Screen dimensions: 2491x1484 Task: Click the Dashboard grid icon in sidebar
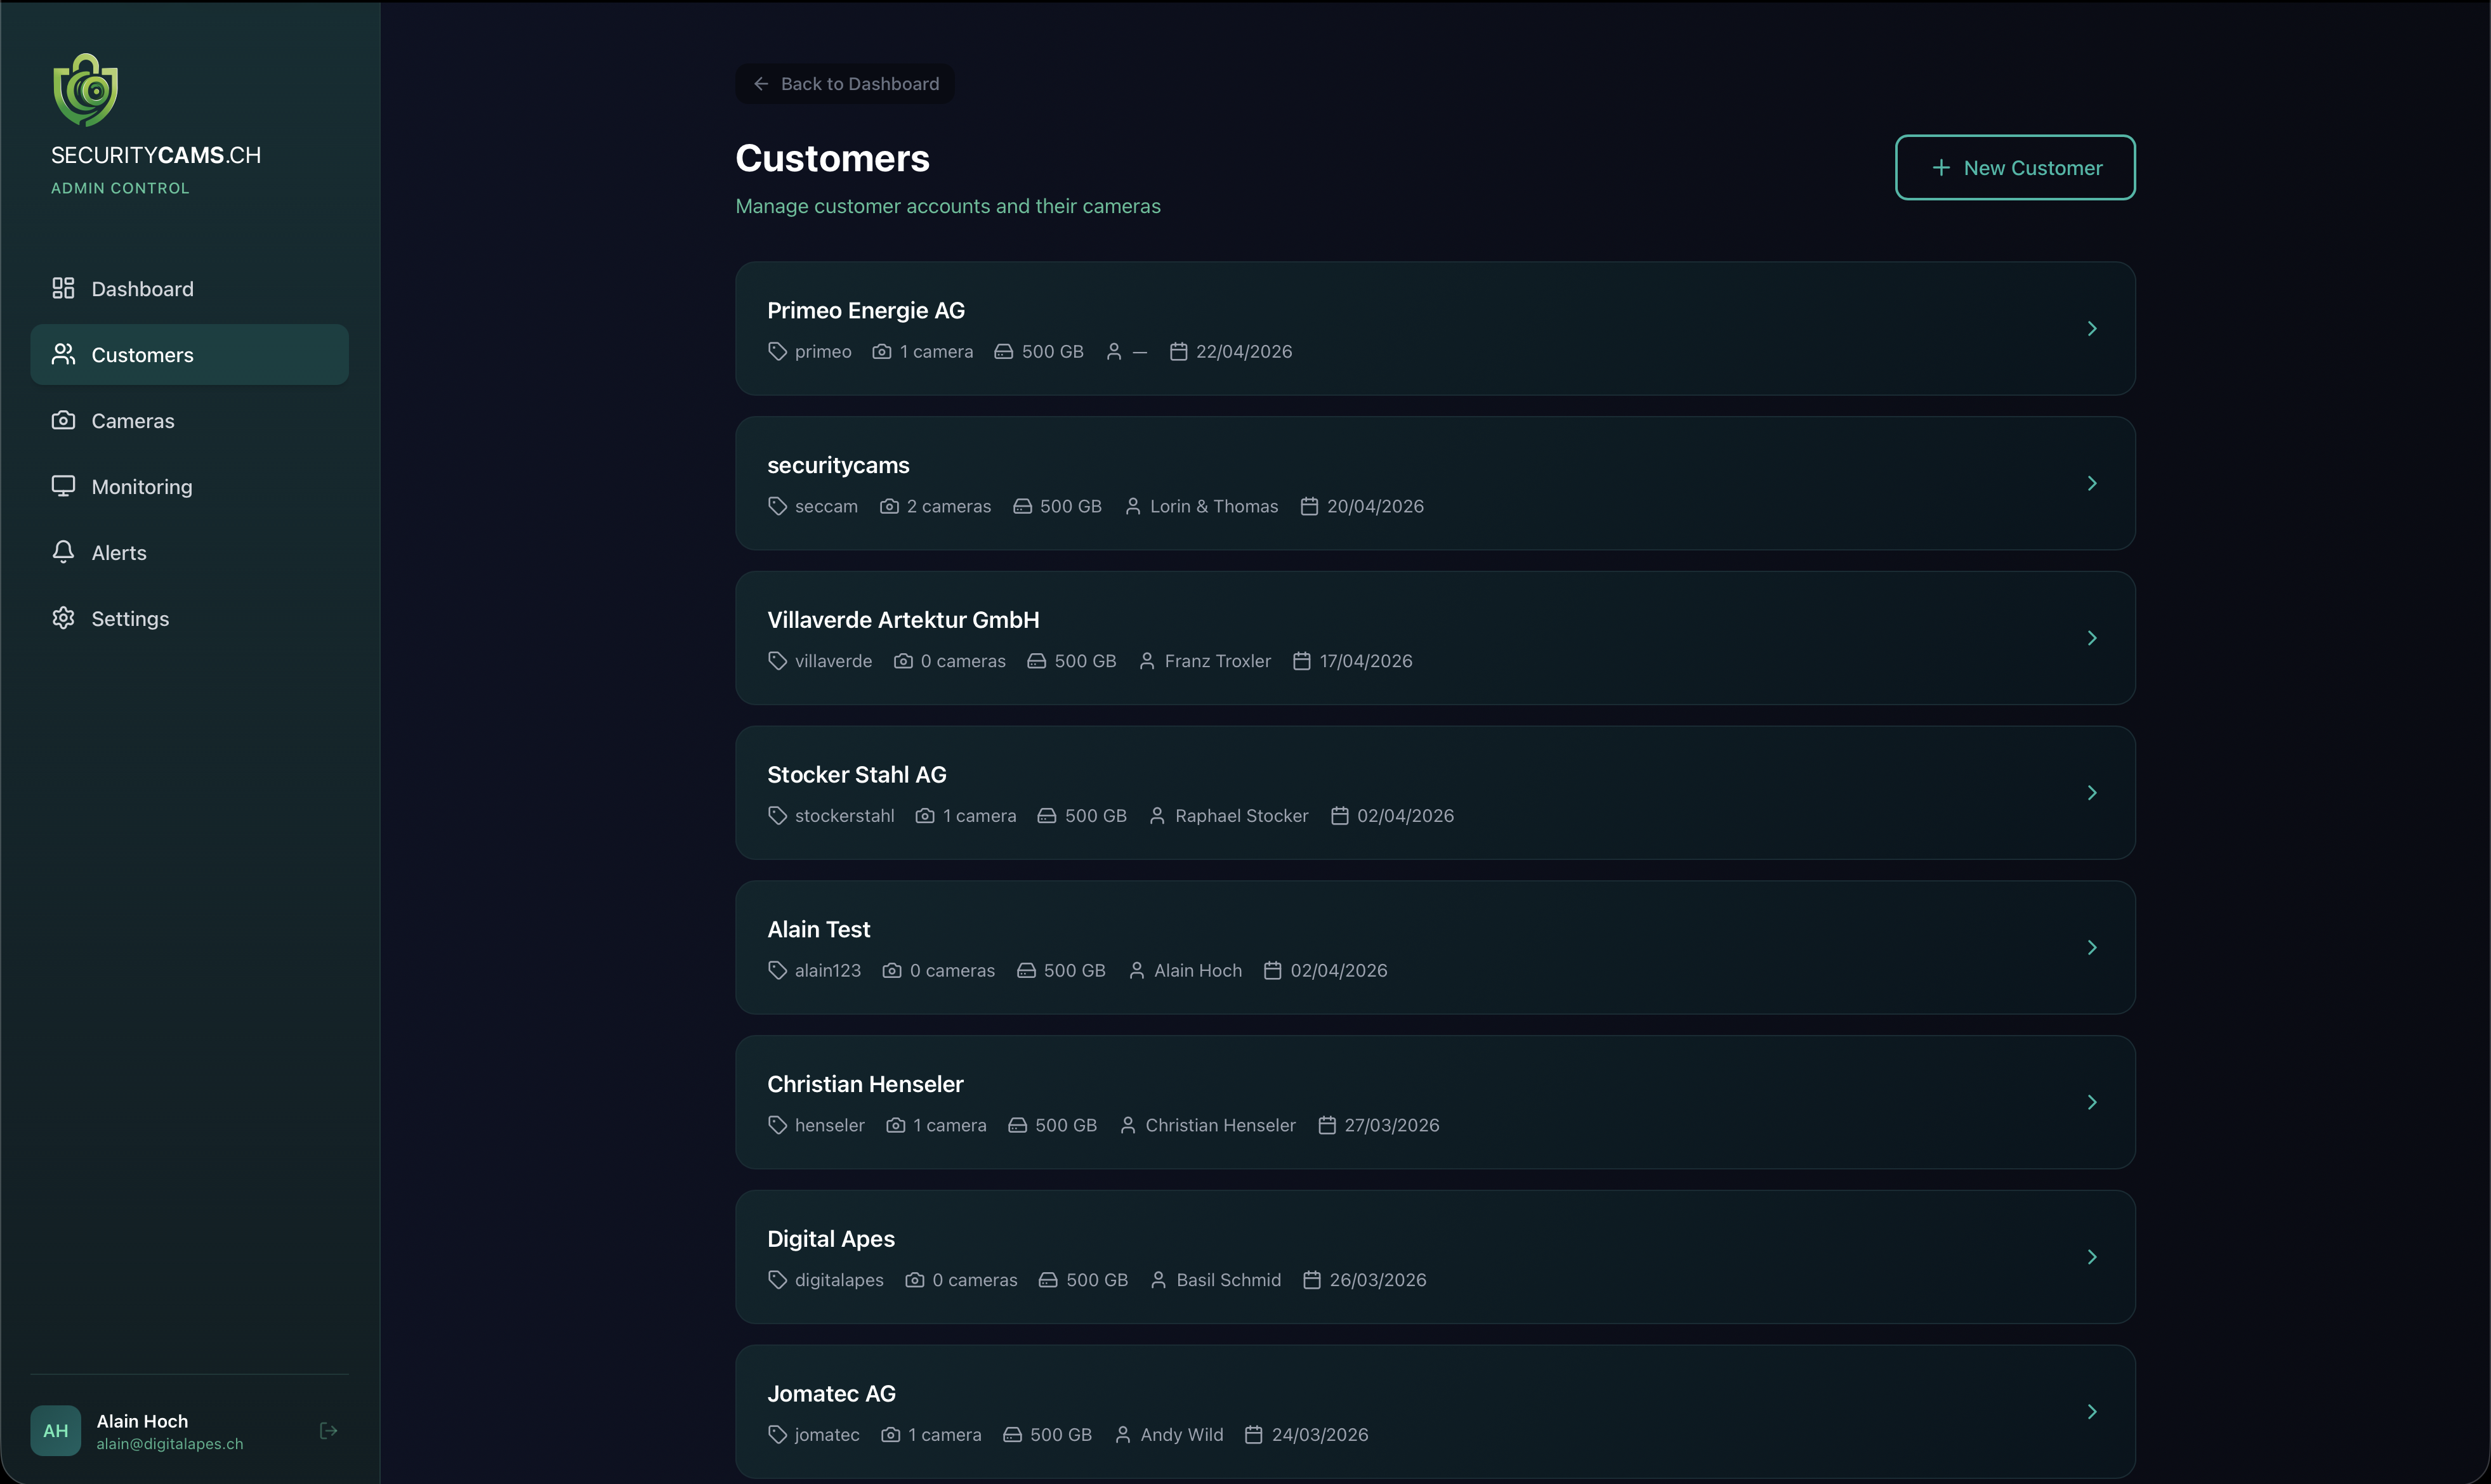[x=63, y=288]
